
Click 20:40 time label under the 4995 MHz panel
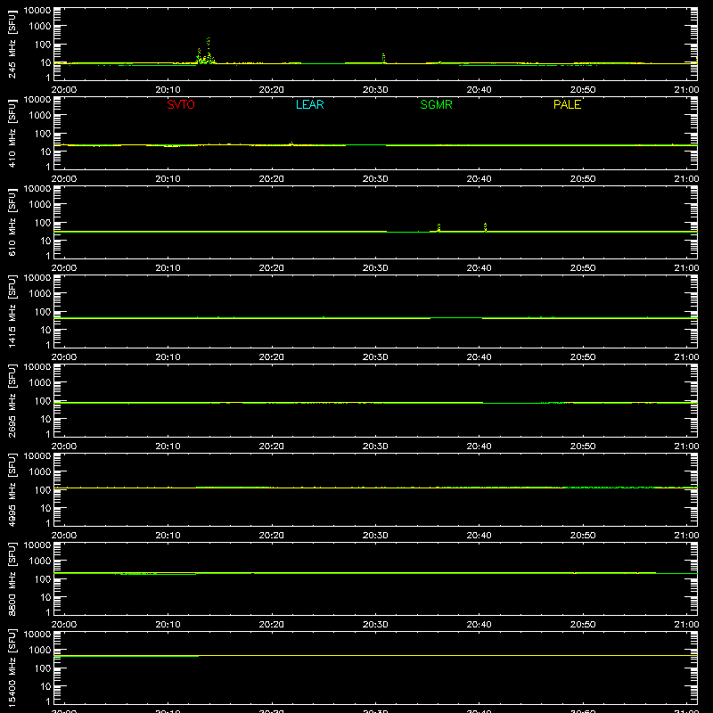[x=479, y=536]
